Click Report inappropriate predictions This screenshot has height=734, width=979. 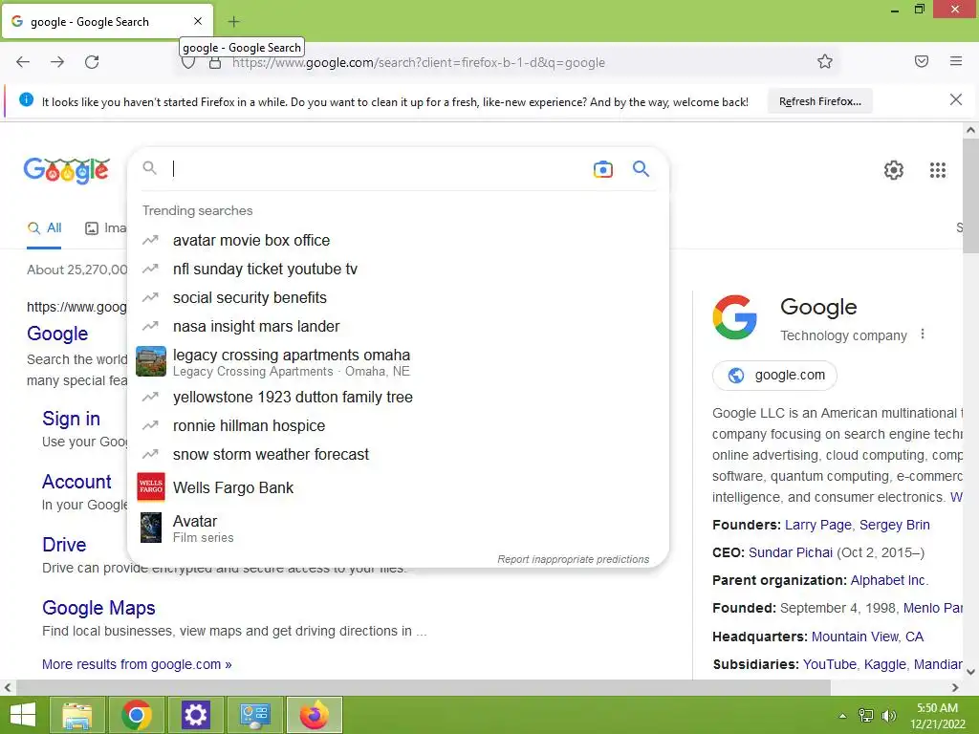point(574,559)
